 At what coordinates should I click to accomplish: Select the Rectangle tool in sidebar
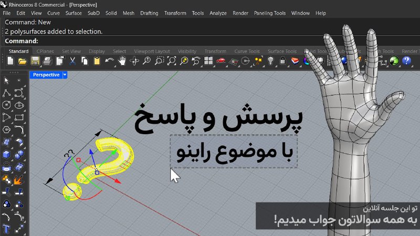(x=19, y=117)
